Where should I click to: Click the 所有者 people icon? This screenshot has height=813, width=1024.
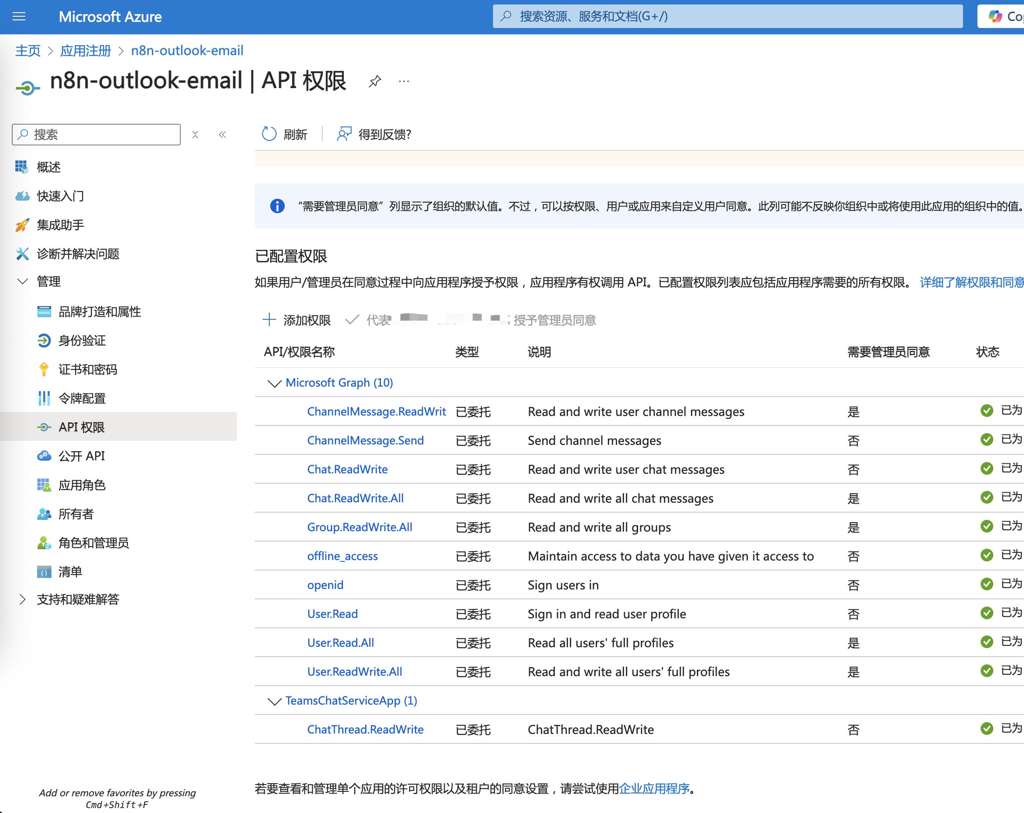pyautogui.click(x=44, y=514)
